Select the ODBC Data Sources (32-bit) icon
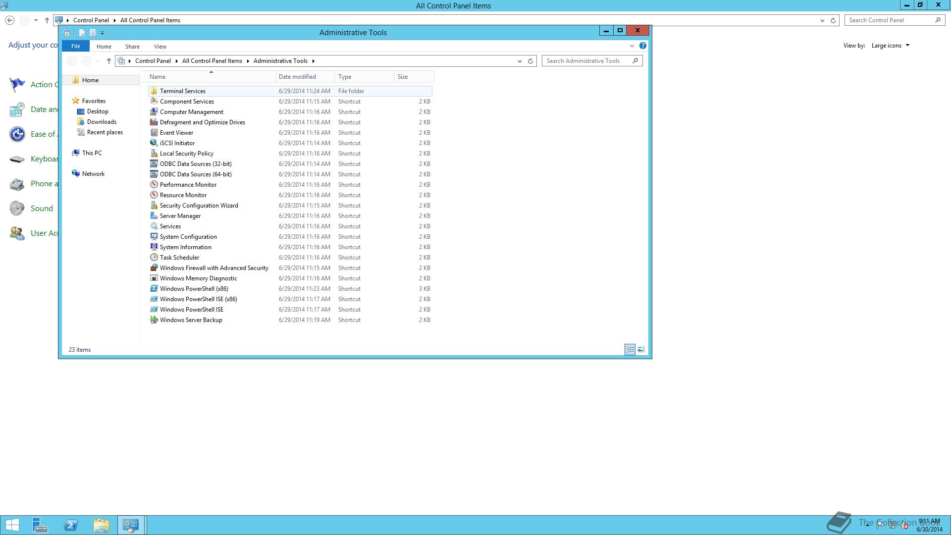951x535 pixels. point(154,163)
